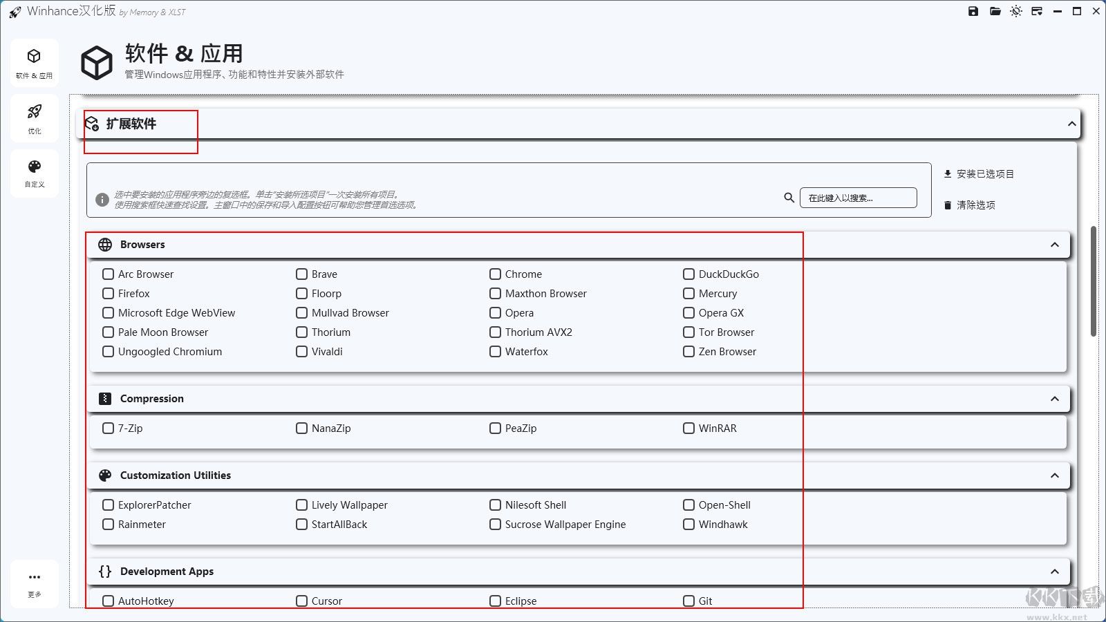1106x622 pixels.
Task: Collapse the 扩展软件 section
Action: coord(1071,124)
